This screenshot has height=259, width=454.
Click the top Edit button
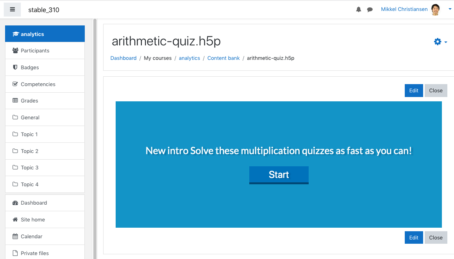point(414,90)
